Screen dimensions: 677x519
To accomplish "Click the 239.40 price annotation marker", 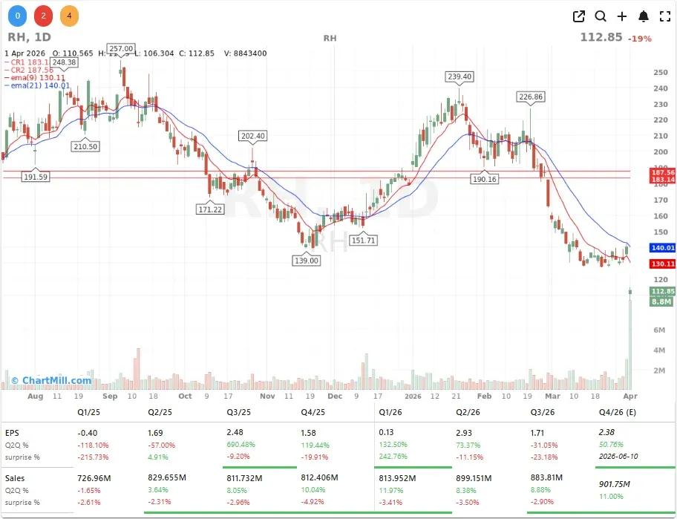I will tap(460, 76).
